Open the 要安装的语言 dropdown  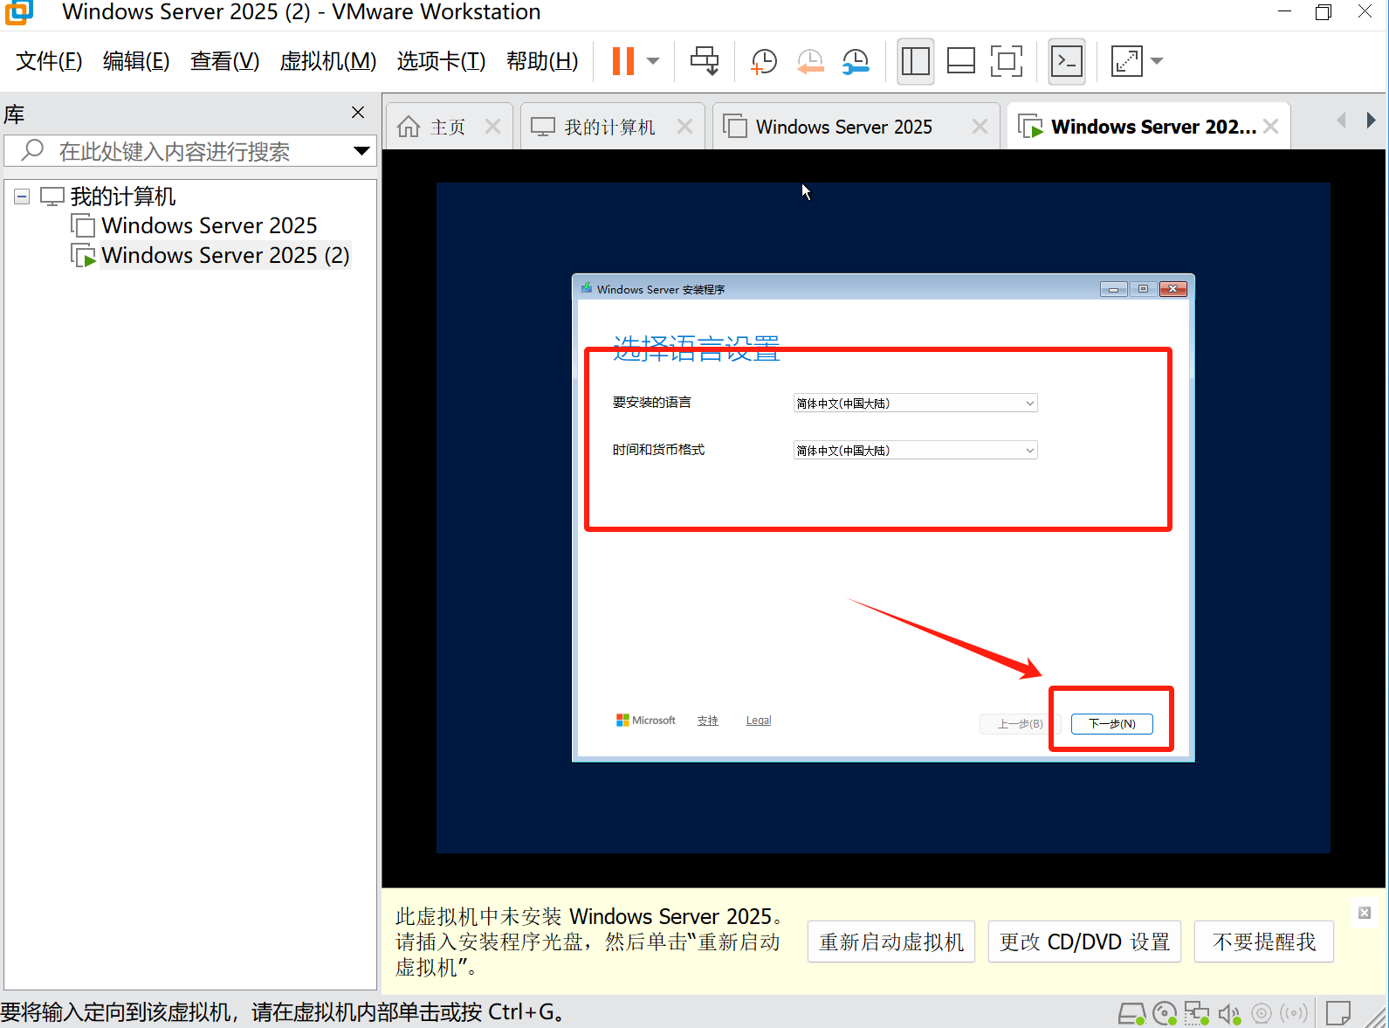click(915, 403)
